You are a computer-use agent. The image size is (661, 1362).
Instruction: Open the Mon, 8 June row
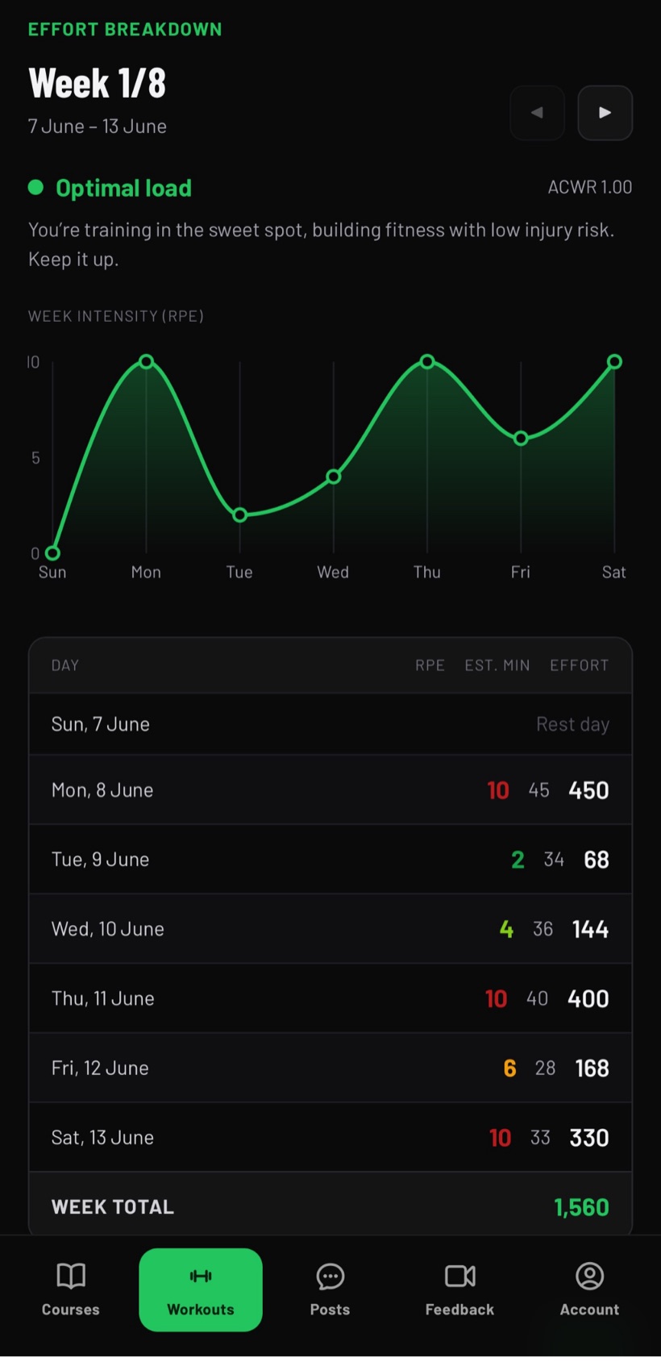coord(330,790)
